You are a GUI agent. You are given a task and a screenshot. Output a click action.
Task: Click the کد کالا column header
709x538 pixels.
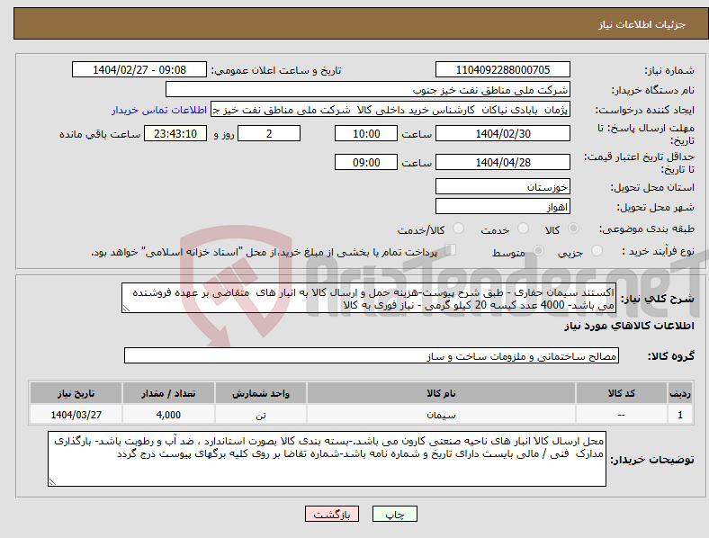point(622,393)
